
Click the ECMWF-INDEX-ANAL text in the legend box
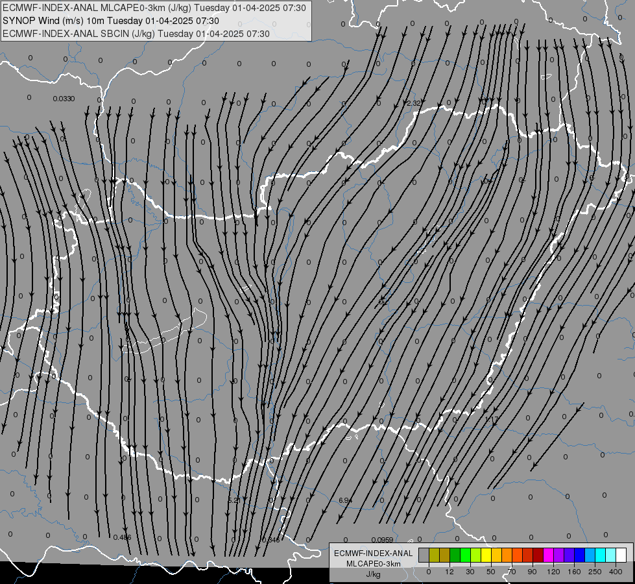pos(373,554)
